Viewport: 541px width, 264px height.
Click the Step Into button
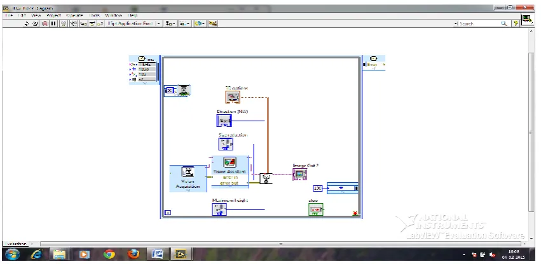pos(83,23)
